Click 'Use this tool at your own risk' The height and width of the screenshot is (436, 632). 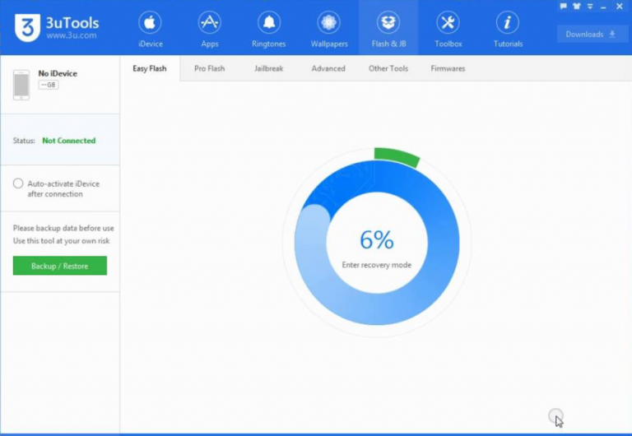[61, 240]
